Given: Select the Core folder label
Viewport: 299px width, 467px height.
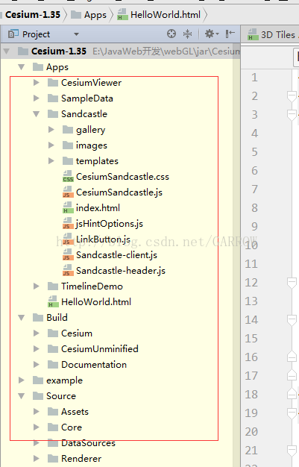Looking at the screenshot, I should pyautogui.click(x=72, y=427).
